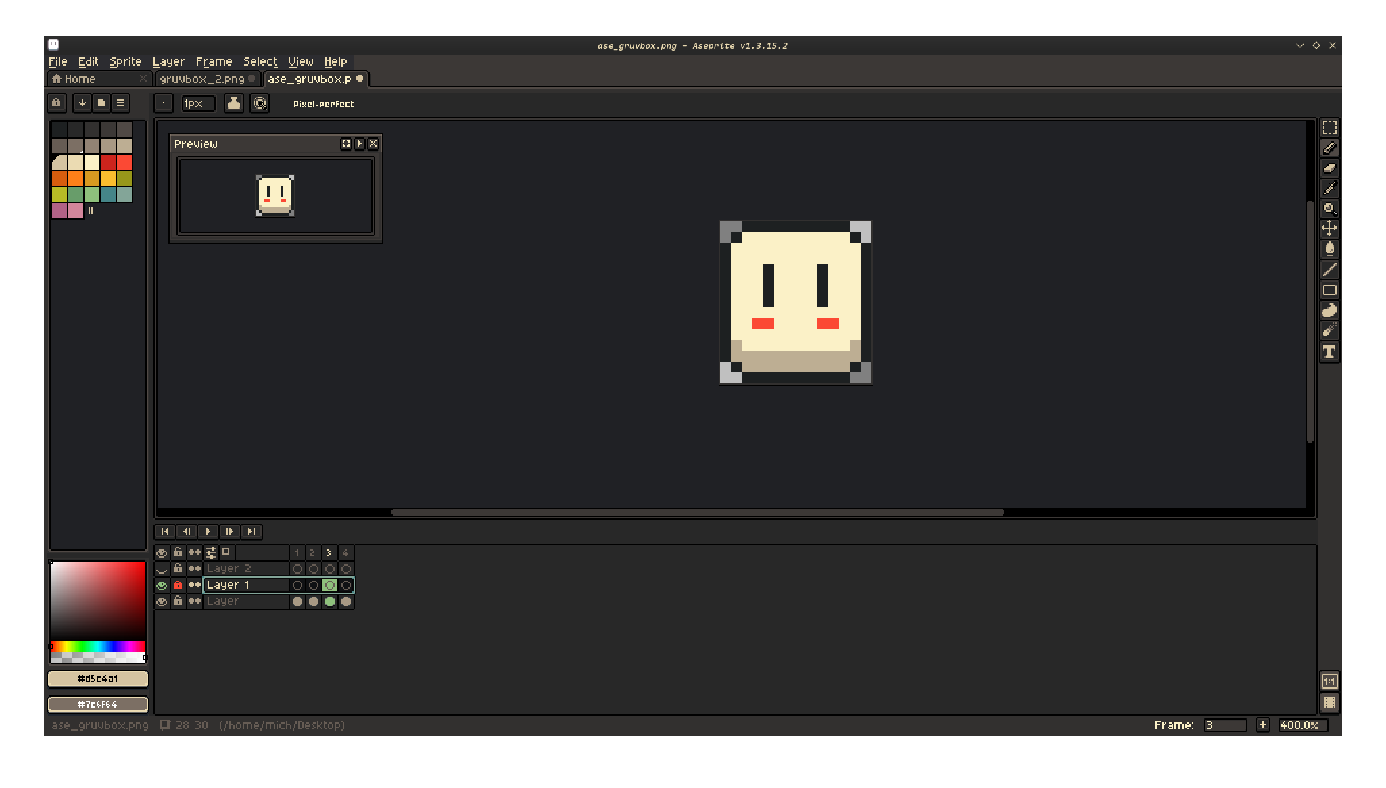The width and height of the screenshot is (1386, 788).
Task: Open the Select menu
Action: [260, 61]
